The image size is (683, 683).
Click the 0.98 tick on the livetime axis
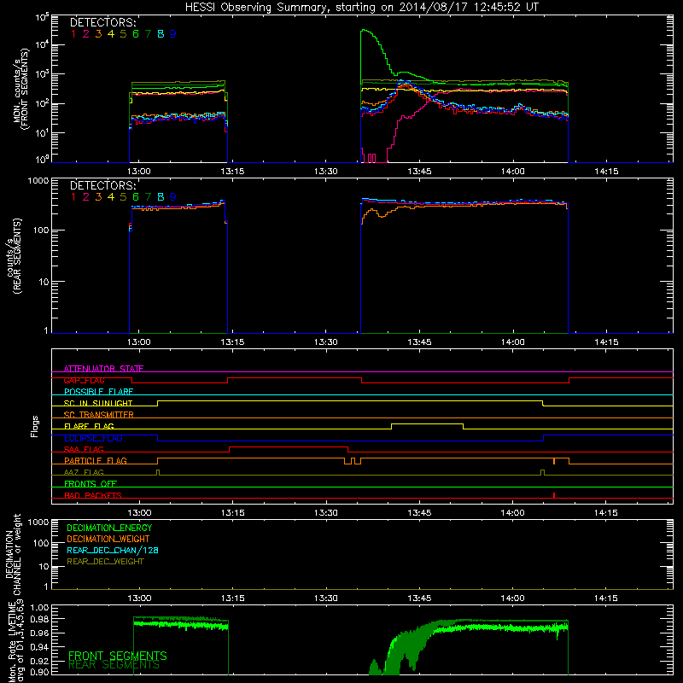tap(39, 619)
